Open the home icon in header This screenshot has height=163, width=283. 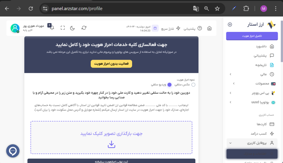coord(209,28)
